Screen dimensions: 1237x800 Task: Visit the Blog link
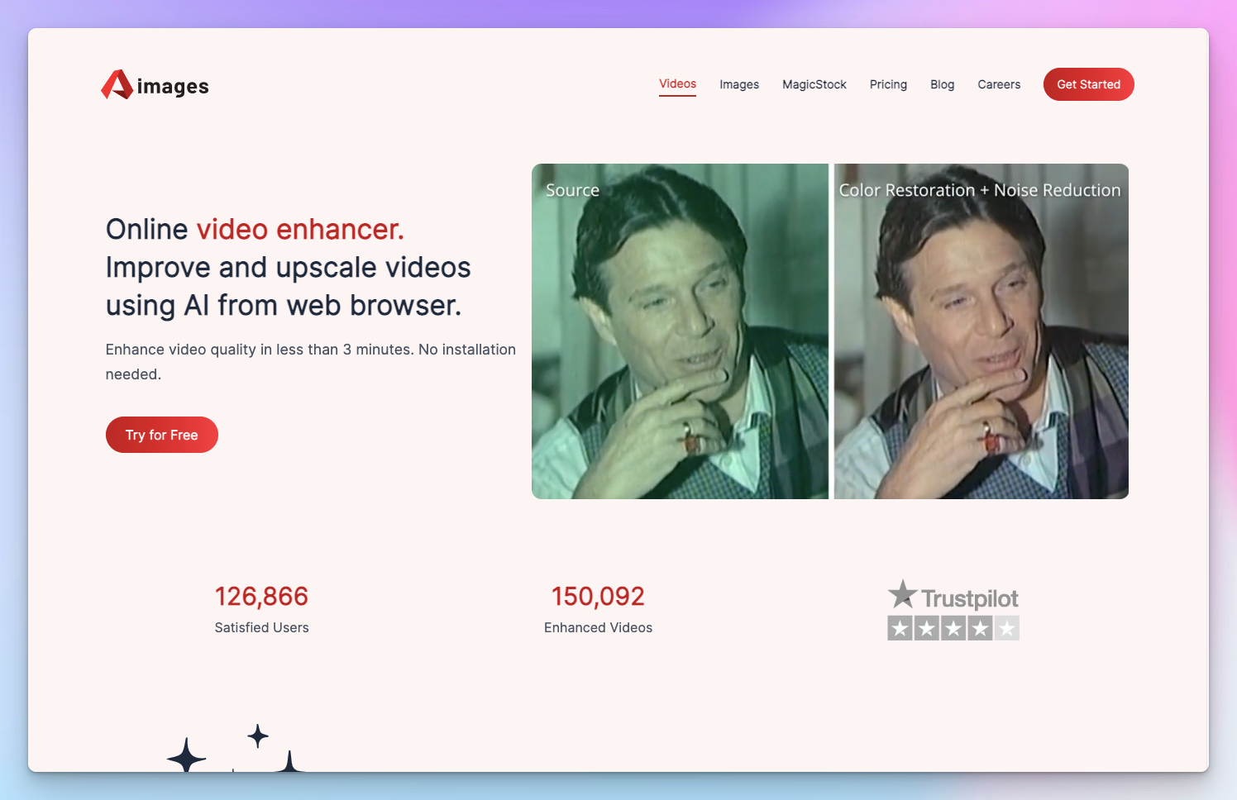tap(942, 84)
